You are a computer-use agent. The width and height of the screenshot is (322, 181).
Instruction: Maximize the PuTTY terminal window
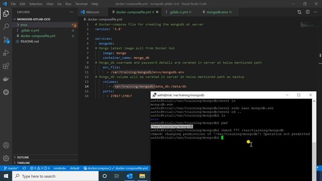[298, 95]
